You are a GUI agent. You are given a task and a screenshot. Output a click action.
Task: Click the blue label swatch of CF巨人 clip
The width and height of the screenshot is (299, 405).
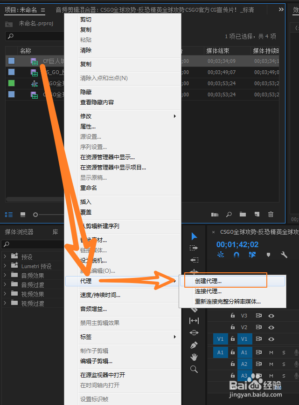[11, 61]
